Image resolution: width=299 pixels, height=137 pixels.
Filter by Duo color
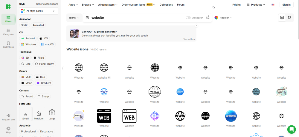(x=40, y=77)
